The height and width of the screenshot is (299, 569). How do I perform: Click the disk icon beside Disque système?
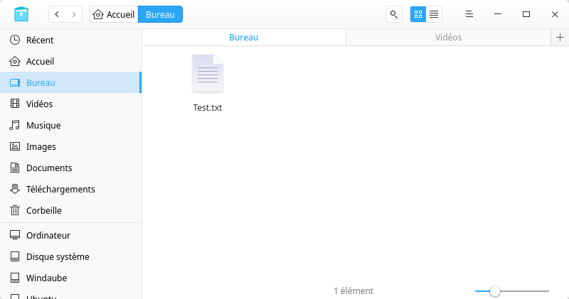(15, 256)
